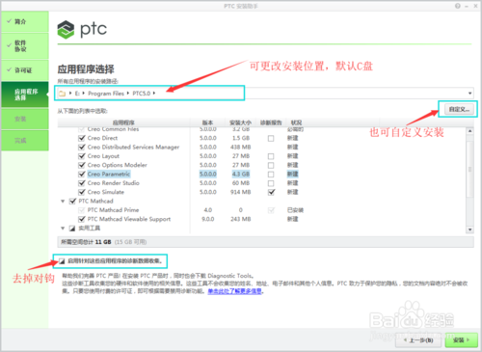
Task: Click the folder icon in install path
Action: (x=62, y=94)
